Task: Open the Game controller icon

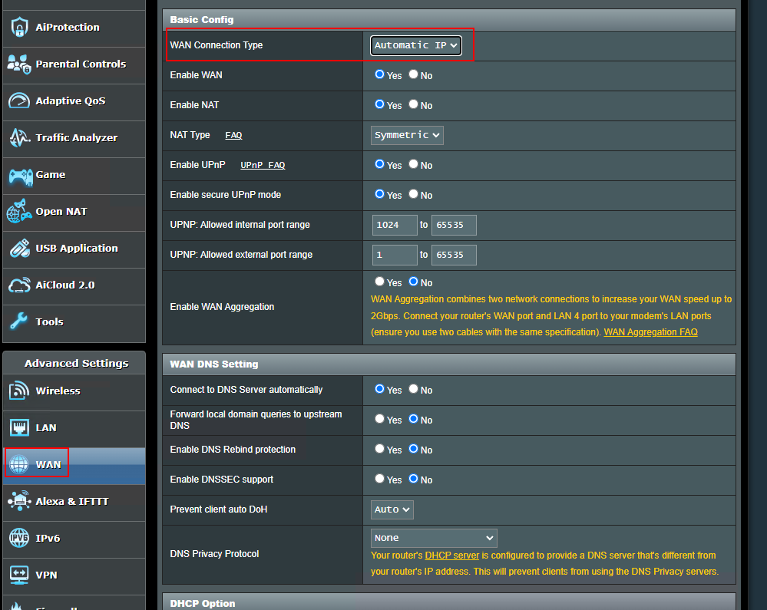Action: [x=20, y=176]
